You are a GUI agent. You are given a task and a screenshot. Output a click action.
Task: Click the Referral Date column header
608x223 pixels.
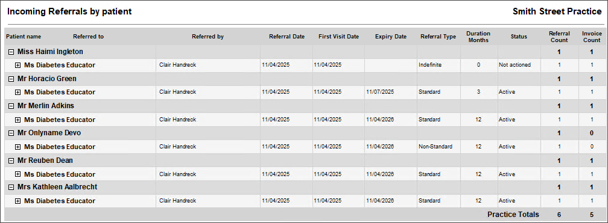point(287,37)
